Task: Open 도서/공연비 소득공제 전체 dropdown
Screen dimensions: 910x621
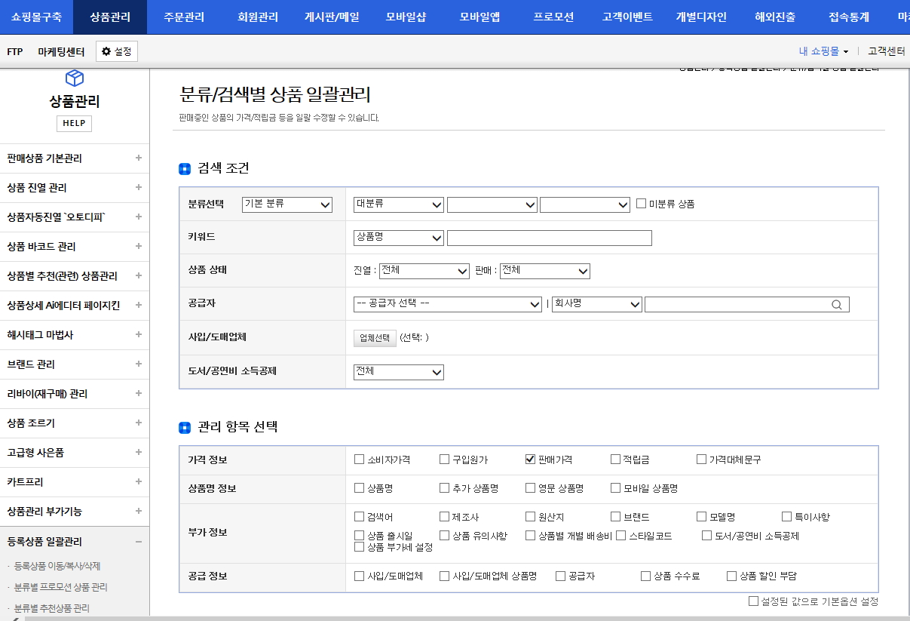Action: [x=399, y=372]
